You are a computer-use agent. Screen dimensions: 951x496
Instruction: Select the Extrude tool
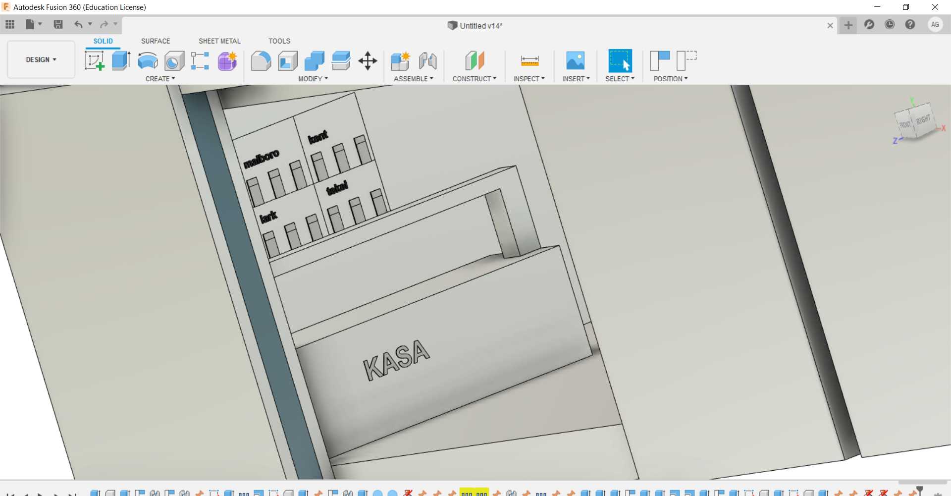(121, 61)
